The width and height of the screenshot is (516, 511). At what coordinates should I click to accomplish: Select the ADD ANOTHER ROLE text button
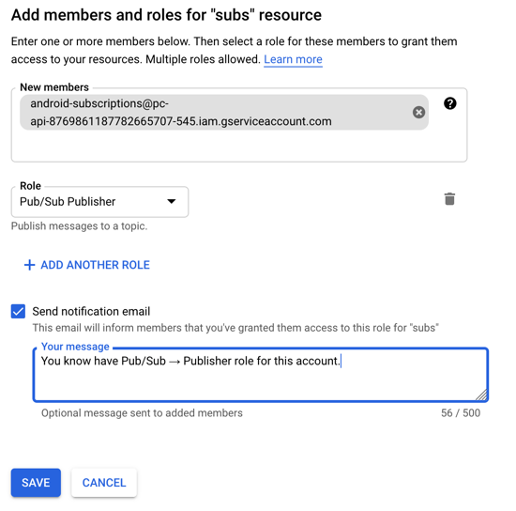95,265
